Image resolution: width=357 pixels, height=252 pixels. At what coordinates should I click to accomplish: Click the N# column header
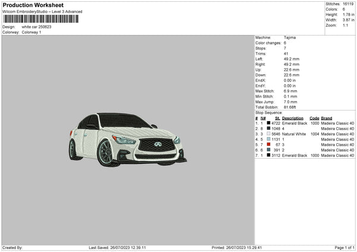263,118
